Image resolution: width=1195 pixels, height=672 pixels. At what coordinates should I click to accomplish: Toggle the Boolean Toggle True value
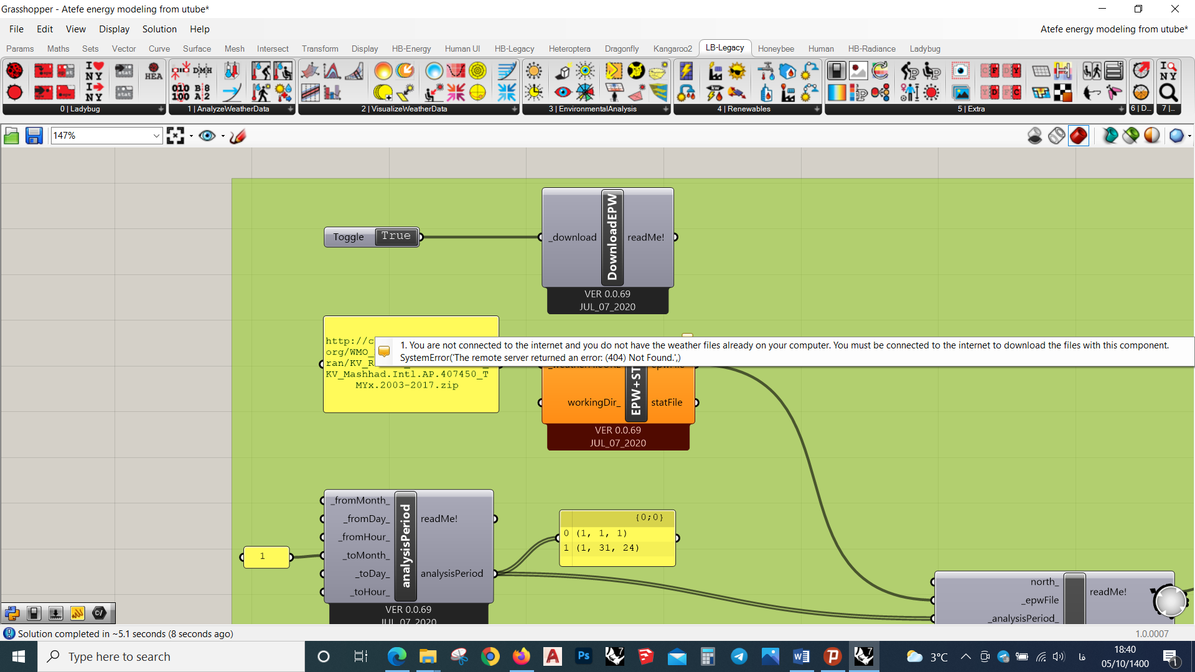click(396, 236)
